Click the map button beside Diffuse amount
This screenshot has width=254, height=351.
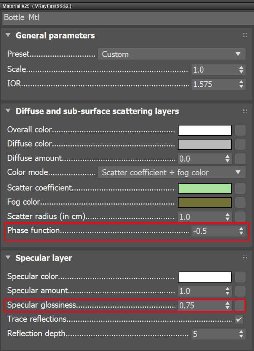point(240,159)
